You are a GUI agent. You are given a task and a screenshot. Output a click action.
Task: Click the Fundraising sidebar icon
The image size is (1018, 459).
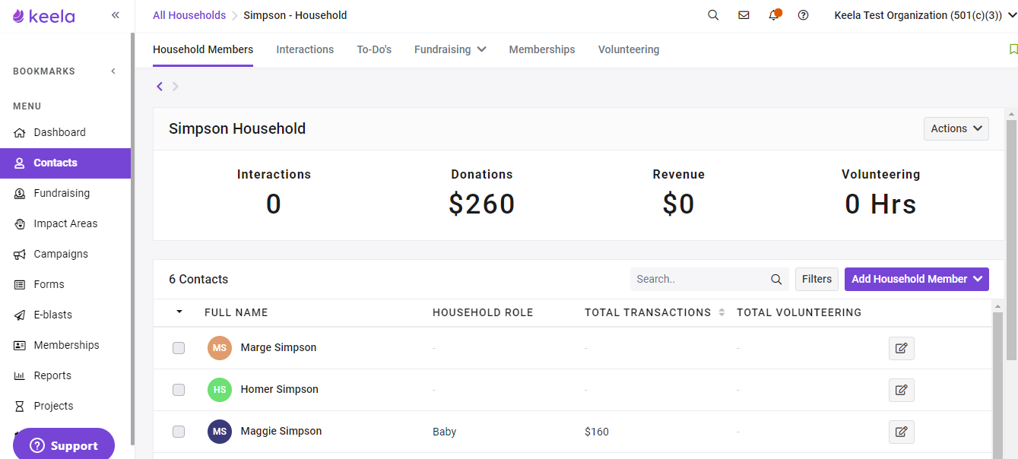tap(20, 193)
